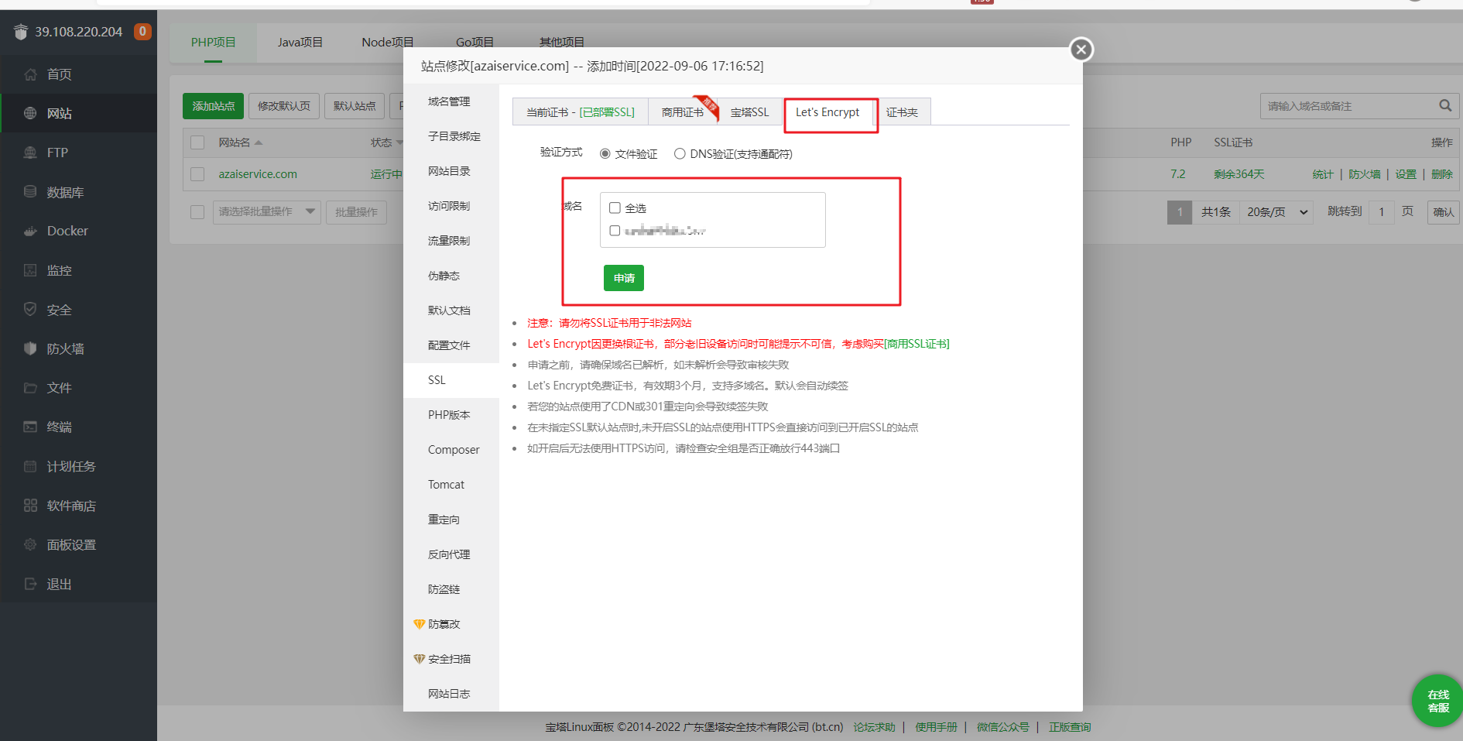Click the diamond icon beside 安全扫描
Viewport: 1463px width, 741px height.
pos(419,659)
